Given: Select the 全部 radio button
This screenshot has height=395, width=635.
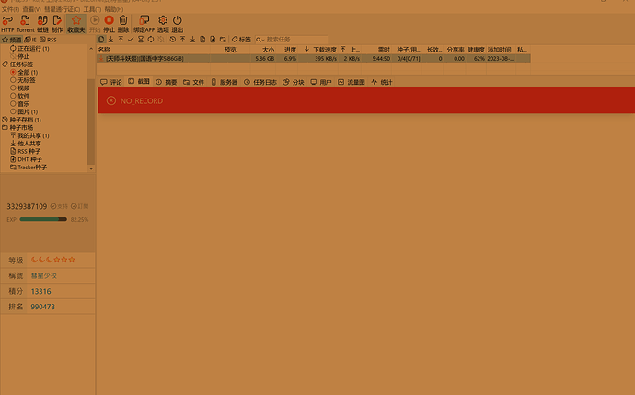Looking at the screenshot, I should point(14,72).
